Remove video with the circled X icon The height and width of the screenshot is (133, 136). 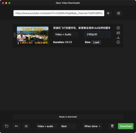(x=118, y=28)
